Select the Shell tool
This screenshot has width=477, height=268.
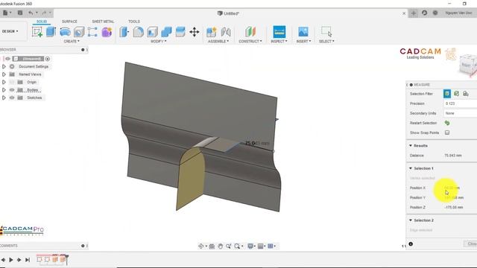click(152, 32)
